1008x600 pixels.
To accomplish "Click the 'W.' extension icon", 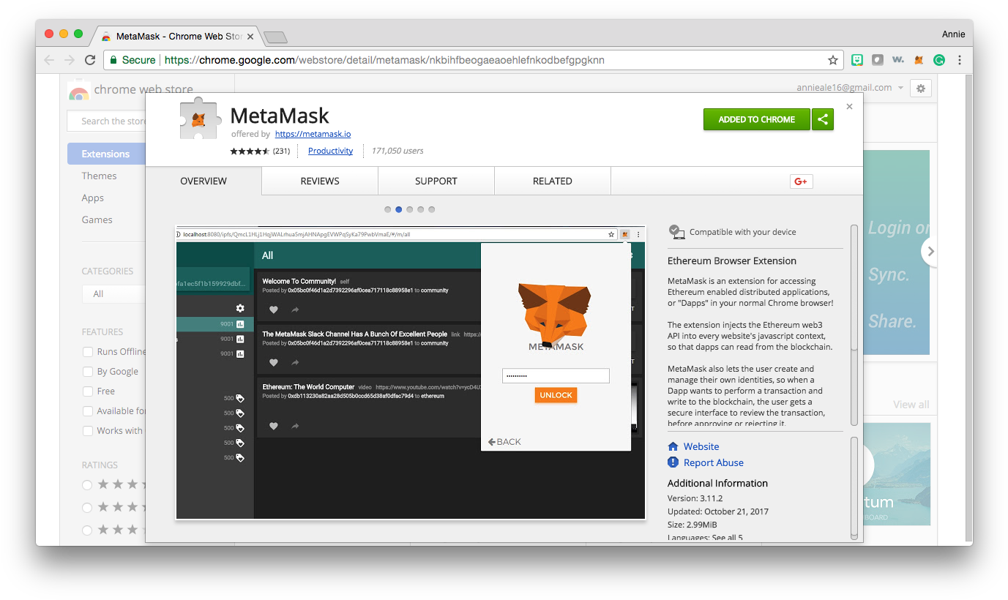I will [x=898, y=60].
